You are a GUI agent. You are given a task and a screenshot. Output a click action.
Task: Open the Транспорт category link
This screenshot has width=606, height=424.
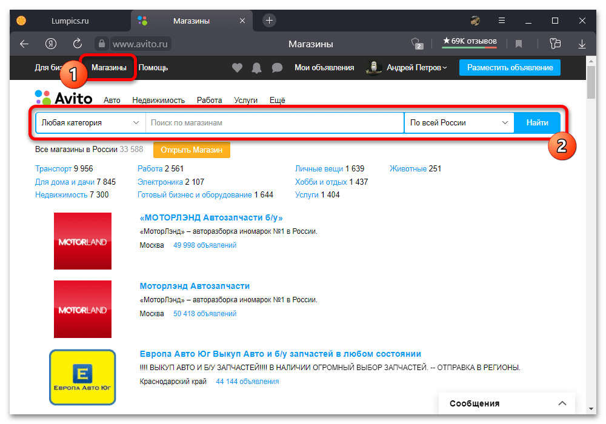(x=53, y=169)
